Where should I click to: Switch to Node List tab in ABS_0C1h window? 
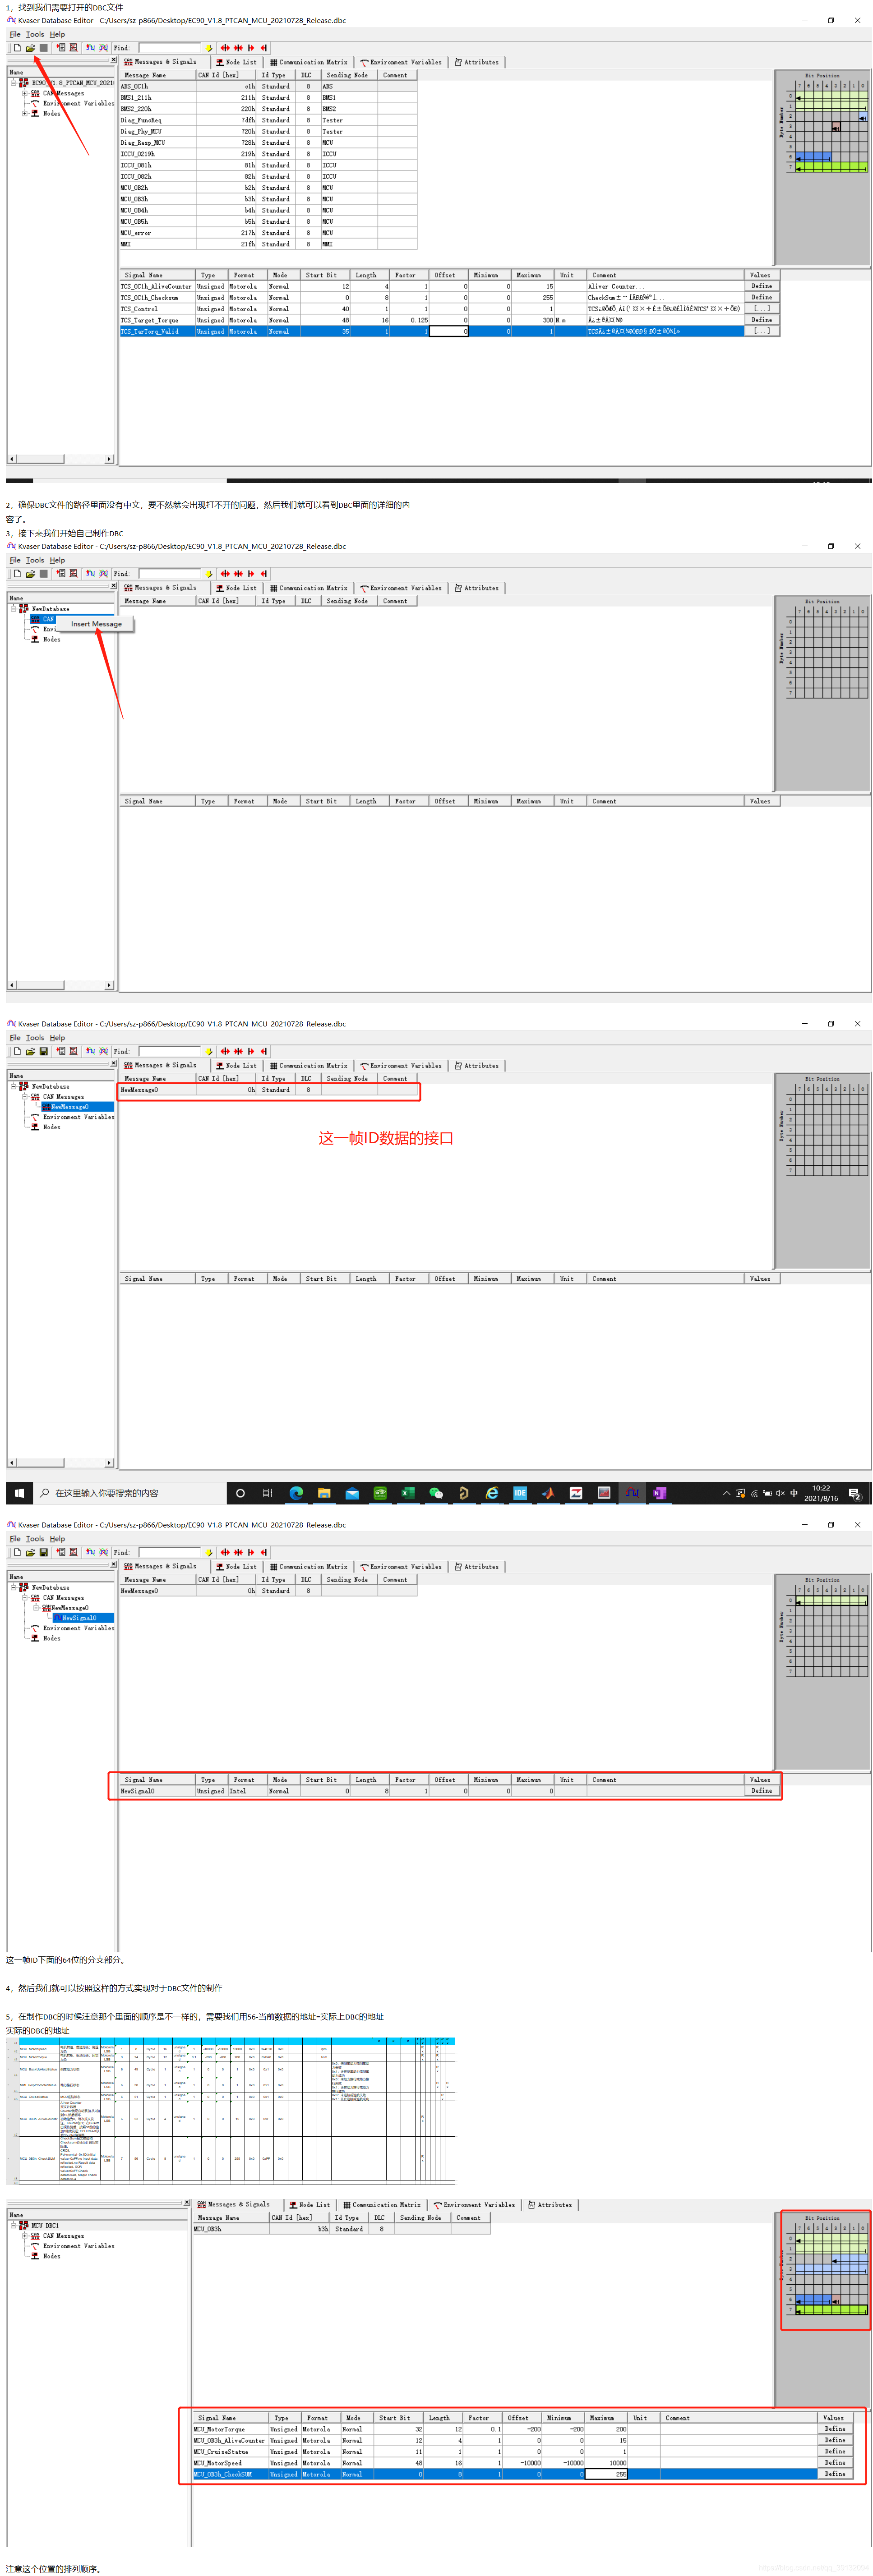click(x=236, y=62)
